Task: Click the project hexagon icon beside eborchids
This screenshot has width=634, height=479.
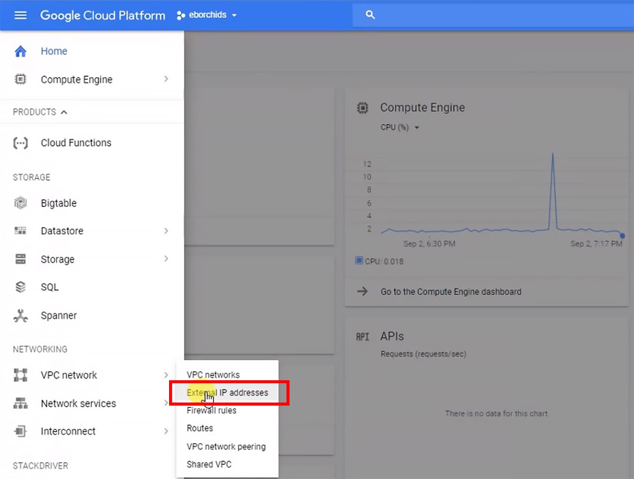Action: click(x=181, y=15)
